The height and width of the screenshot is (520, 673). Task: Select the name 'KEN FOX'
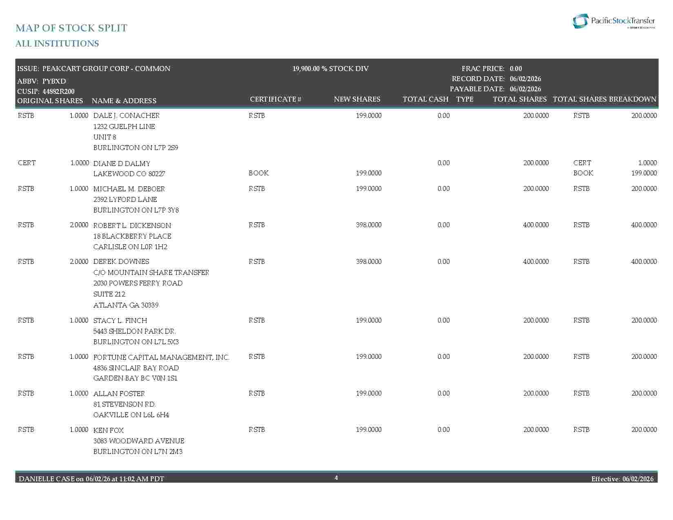(108, 430)
